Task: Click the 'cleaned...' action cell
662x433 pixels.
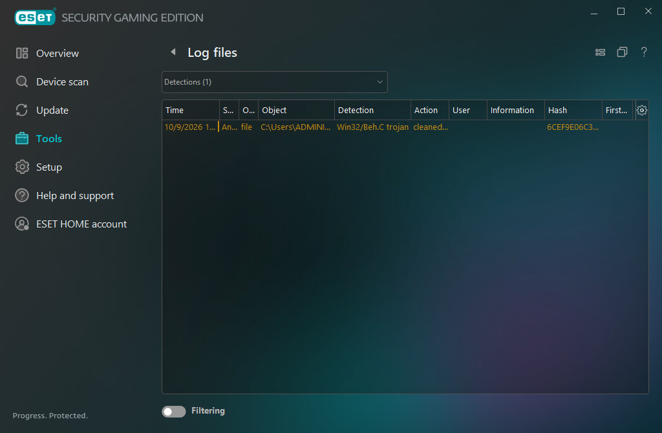Action: point(431,127)
